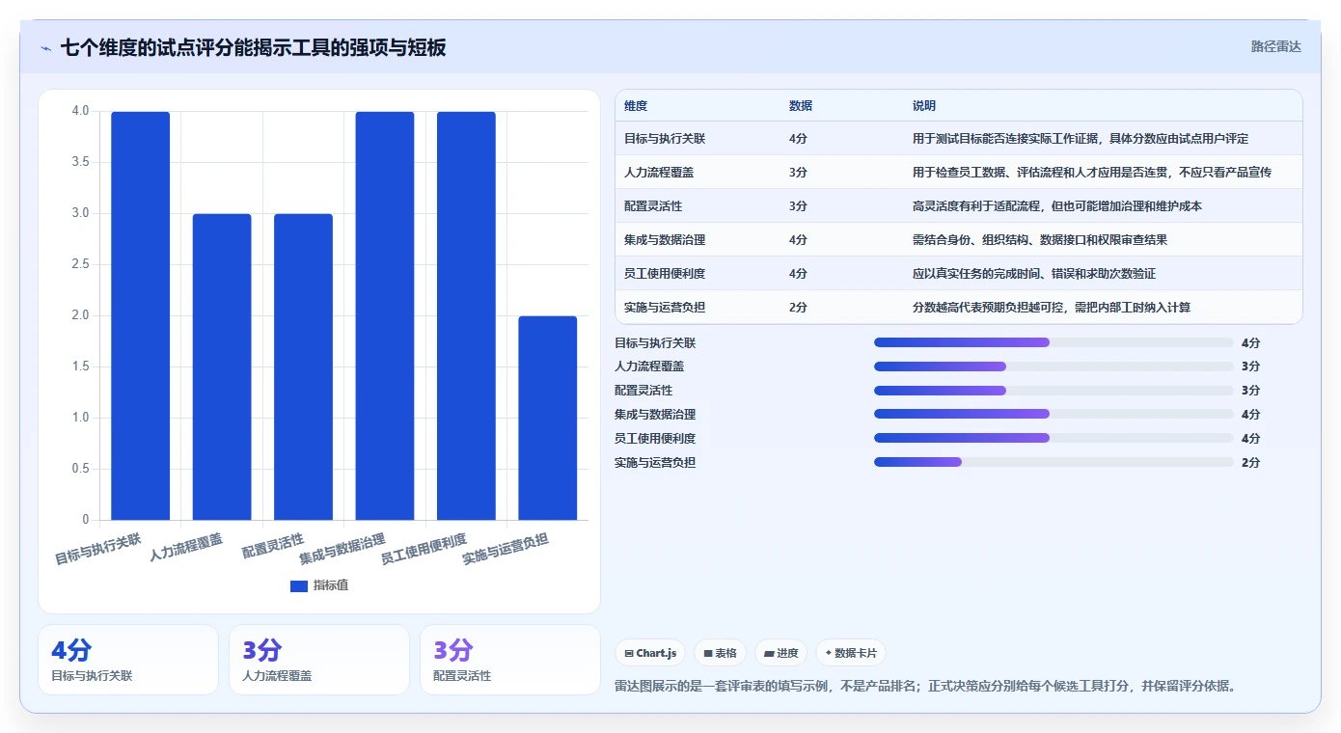The width and height of the screenshot is (1341, 733).
Task: Click the description starting 需结合身份、组织结构
Action: coord(1040,240)
